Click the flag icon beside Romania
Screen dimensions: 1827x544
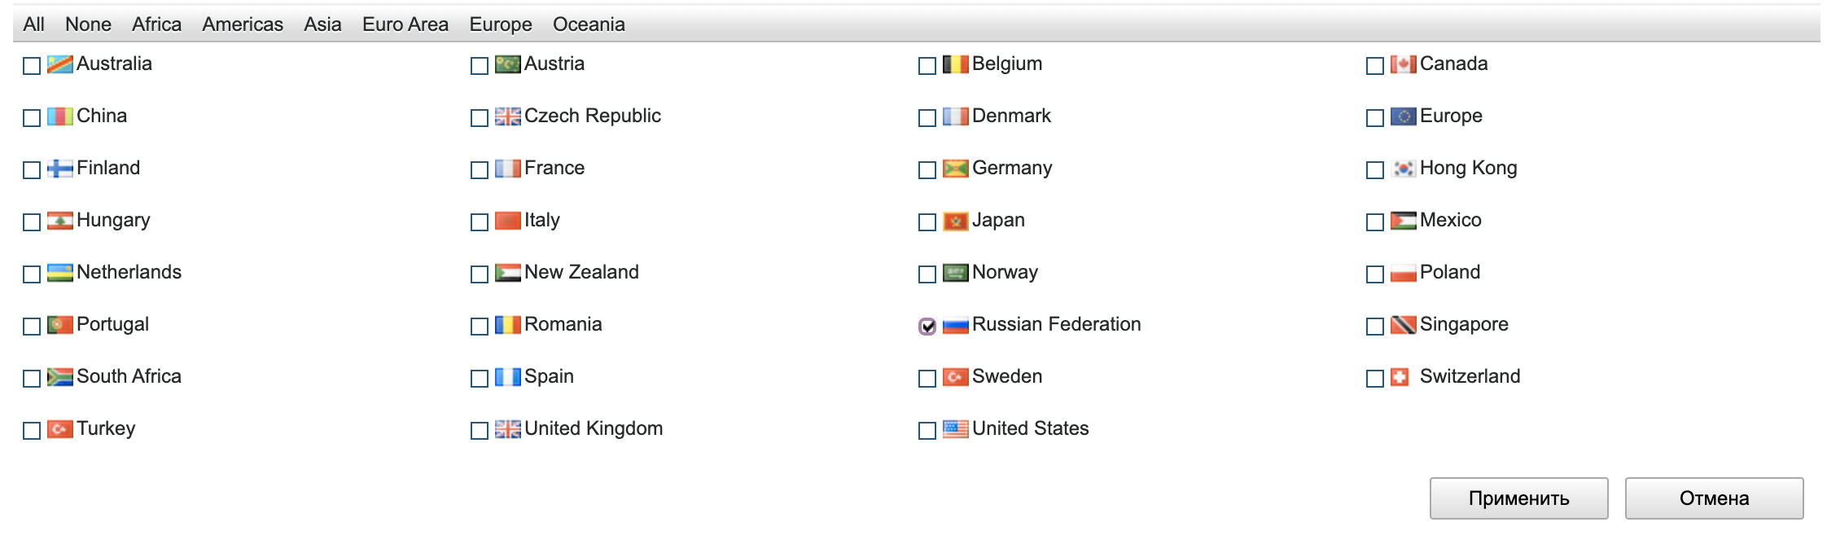click(507, 325)
